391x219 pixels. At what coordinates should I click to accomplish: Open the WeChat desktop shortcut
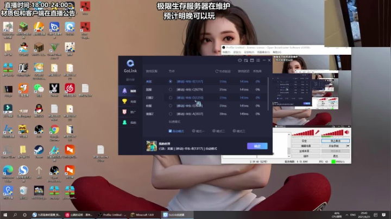coord(39,90)
